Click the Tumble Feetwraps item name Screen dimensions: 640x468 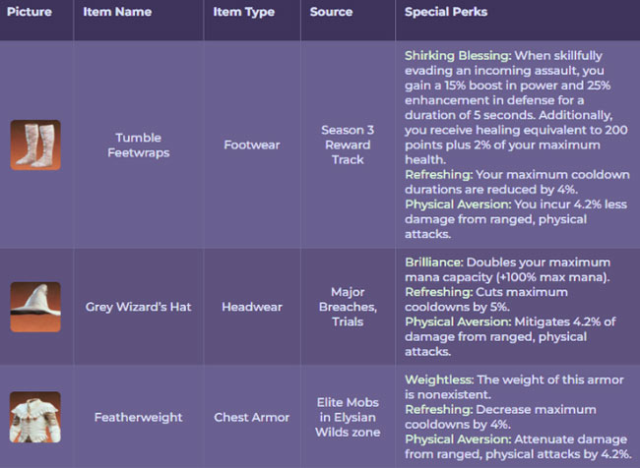click(138, 145)
